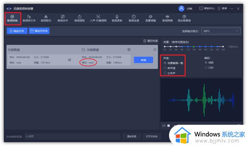
Task: Click the edit icon beside output name 示例音频
Action: click(83, 50)
